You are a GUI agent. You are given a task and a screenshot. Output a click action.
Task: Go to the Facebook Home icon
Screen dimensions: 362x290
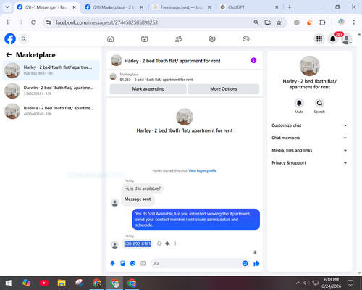coord(111,38)
